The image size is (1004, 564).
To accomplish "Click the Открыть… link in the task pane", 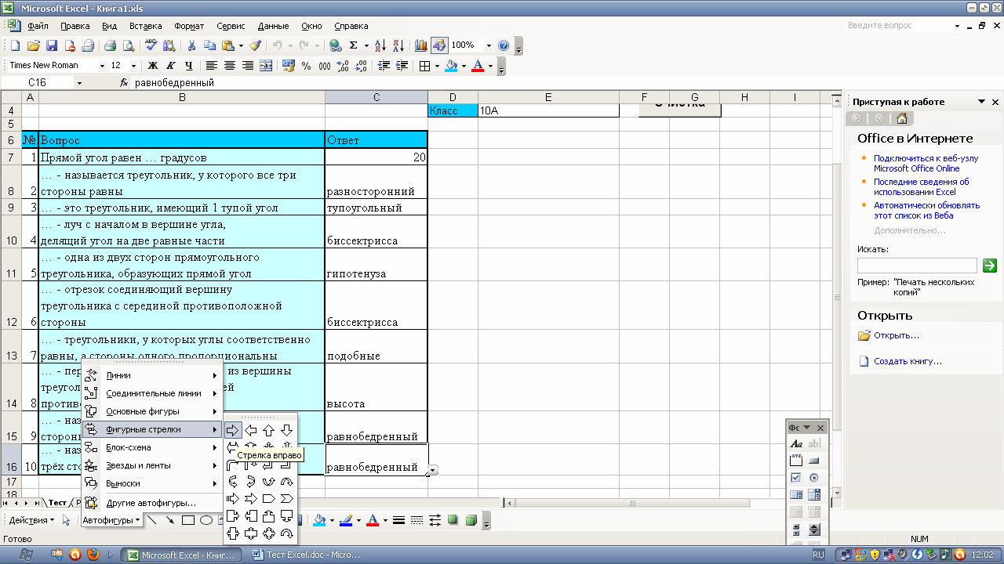I will pyautogui.click(x=897, y=335).
